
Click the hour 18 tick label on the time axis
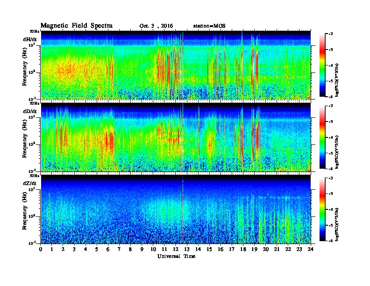pyautogui.click(x=243, y=249)
